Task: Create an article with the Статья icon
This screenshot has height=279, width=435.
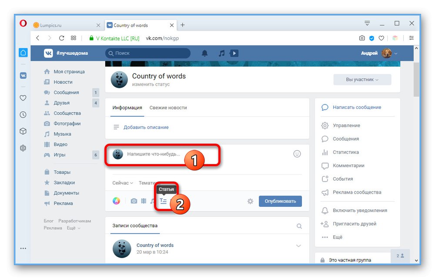Action: tap(164, 201)
